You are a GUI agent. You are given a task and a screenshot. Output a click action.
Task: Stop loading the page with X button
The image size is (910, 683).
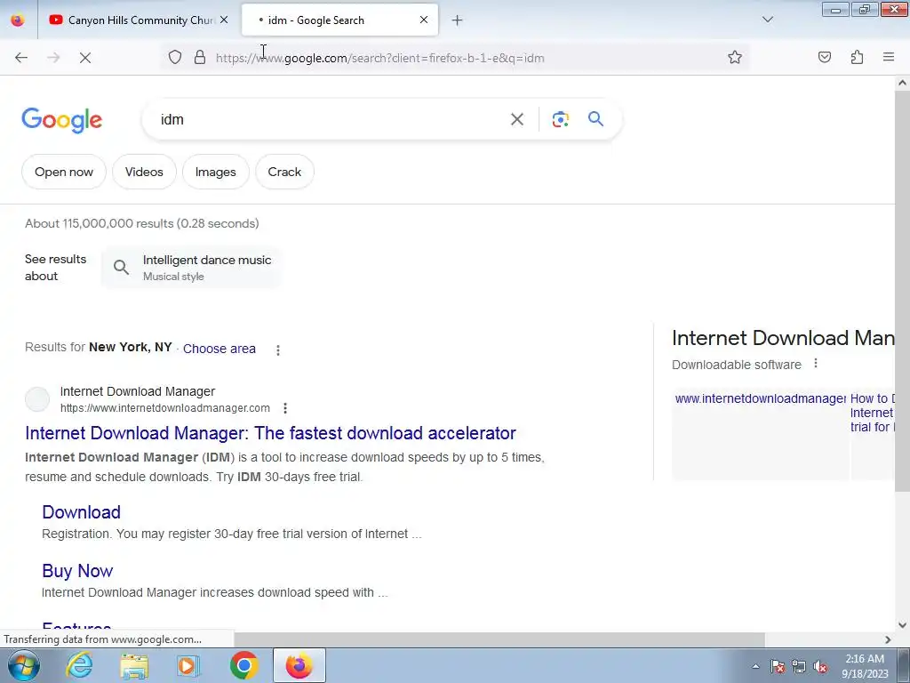coord(85,58)
